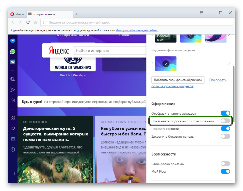Click Добавить свой фоновый рисунок button
The image size is (243, 191).
[x=178, y=80]
